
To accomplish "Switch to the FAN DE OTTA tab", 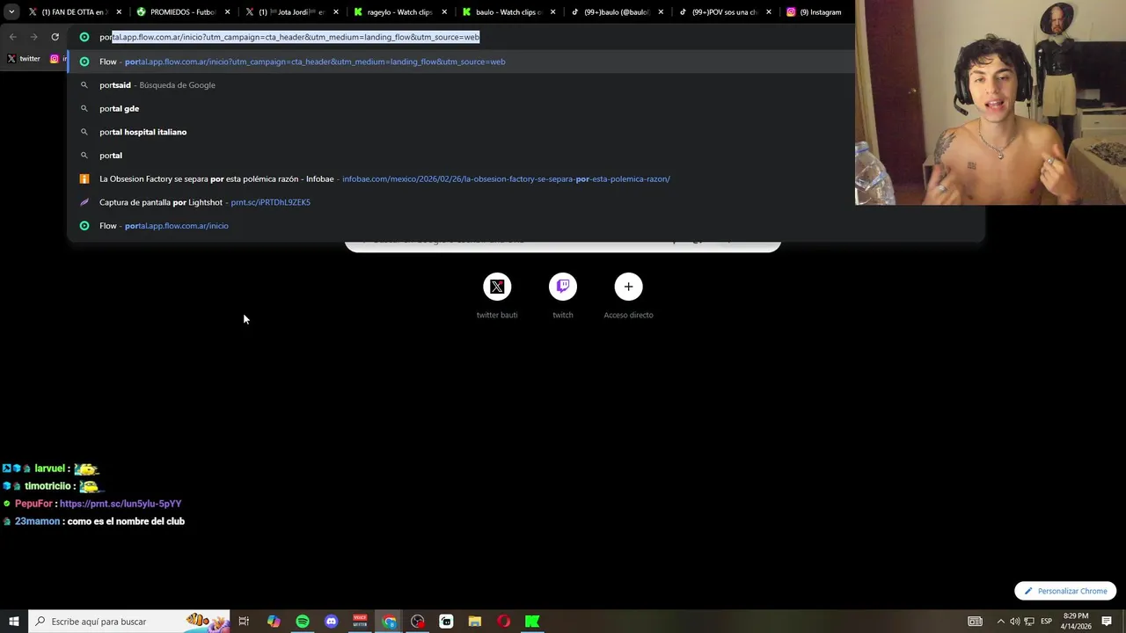I will 75,12.
